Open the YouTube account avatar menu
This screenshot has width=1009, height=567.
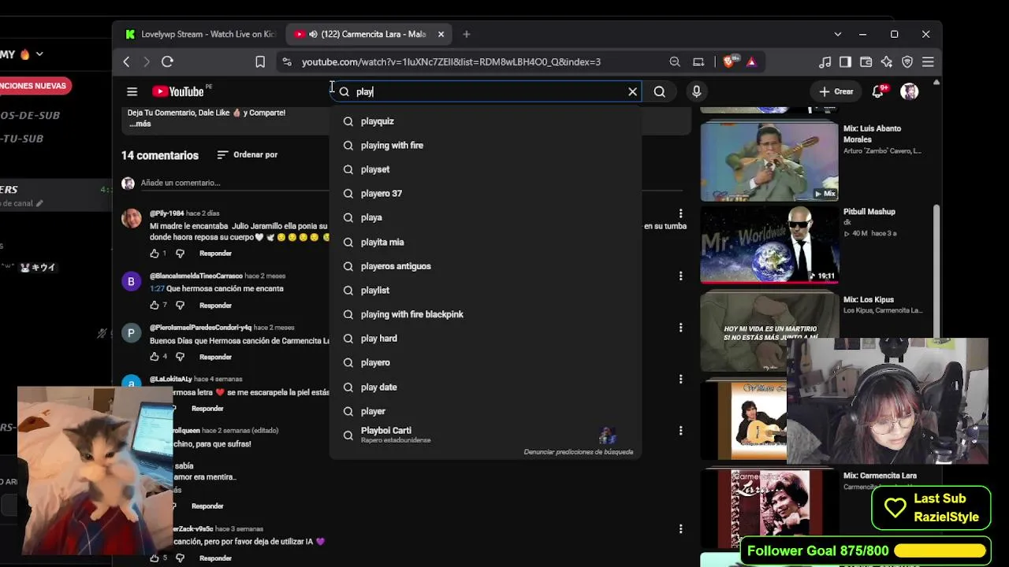pyautogui.click(x=909, y=91)
